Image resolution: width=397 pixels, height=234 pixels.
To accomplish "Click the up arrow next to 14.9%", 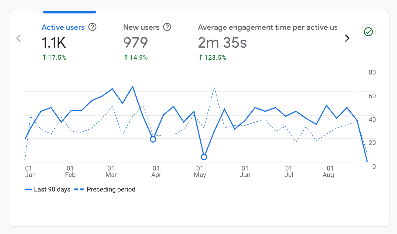I will 126,57.
